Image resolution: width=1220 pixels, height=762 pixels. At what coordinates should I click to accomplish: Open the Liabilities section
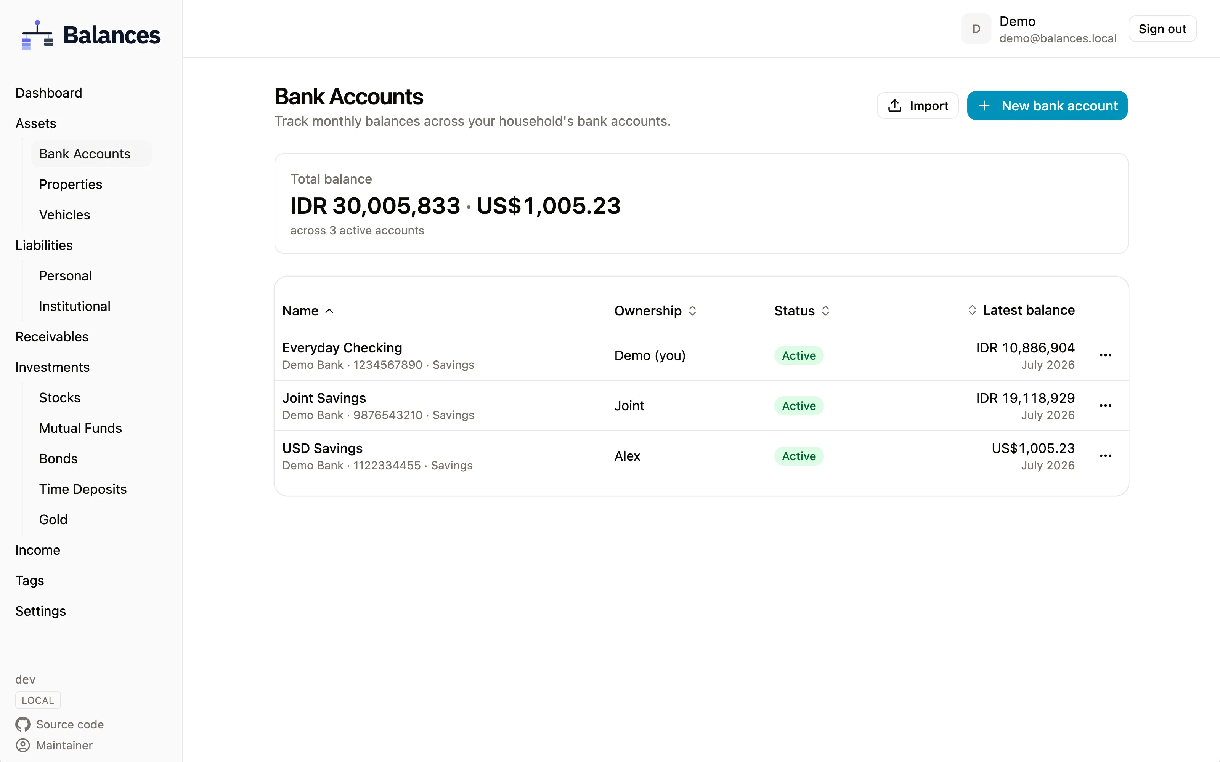(x=44, y=245)
